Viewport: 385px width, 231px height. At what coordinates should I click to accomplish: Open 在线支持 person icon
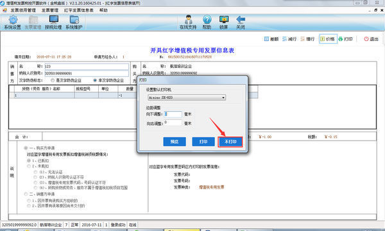188,19
